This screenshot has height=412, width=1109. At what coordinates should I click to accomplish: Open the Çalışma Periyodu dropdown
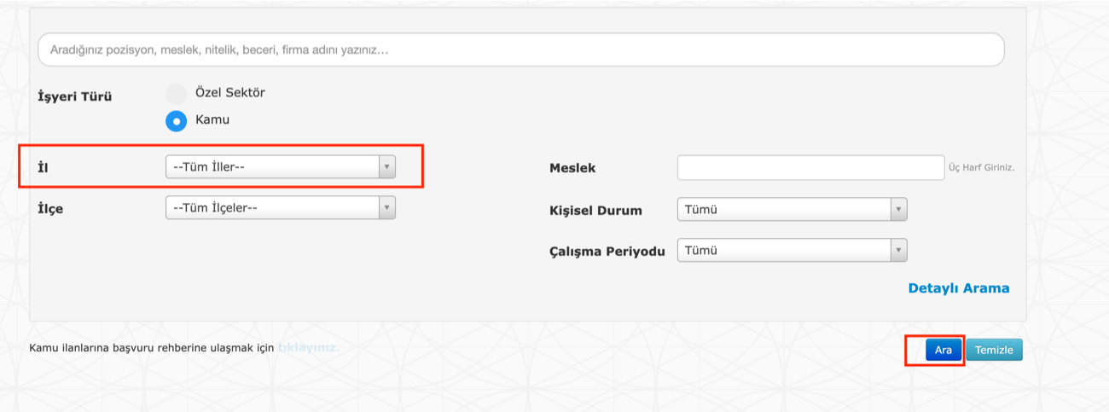(x=792, y=250)
